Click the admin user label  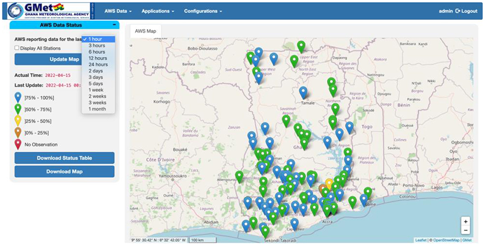point(446,11)
